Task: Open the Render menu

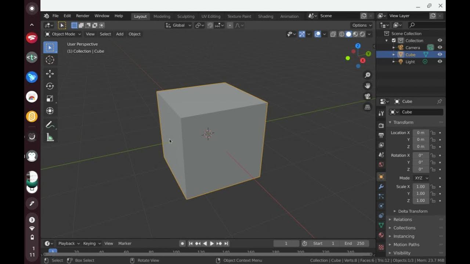Action: 83,16
